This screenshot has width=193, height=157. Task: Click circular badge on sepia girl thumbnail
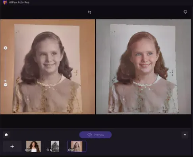pos(69,150)
